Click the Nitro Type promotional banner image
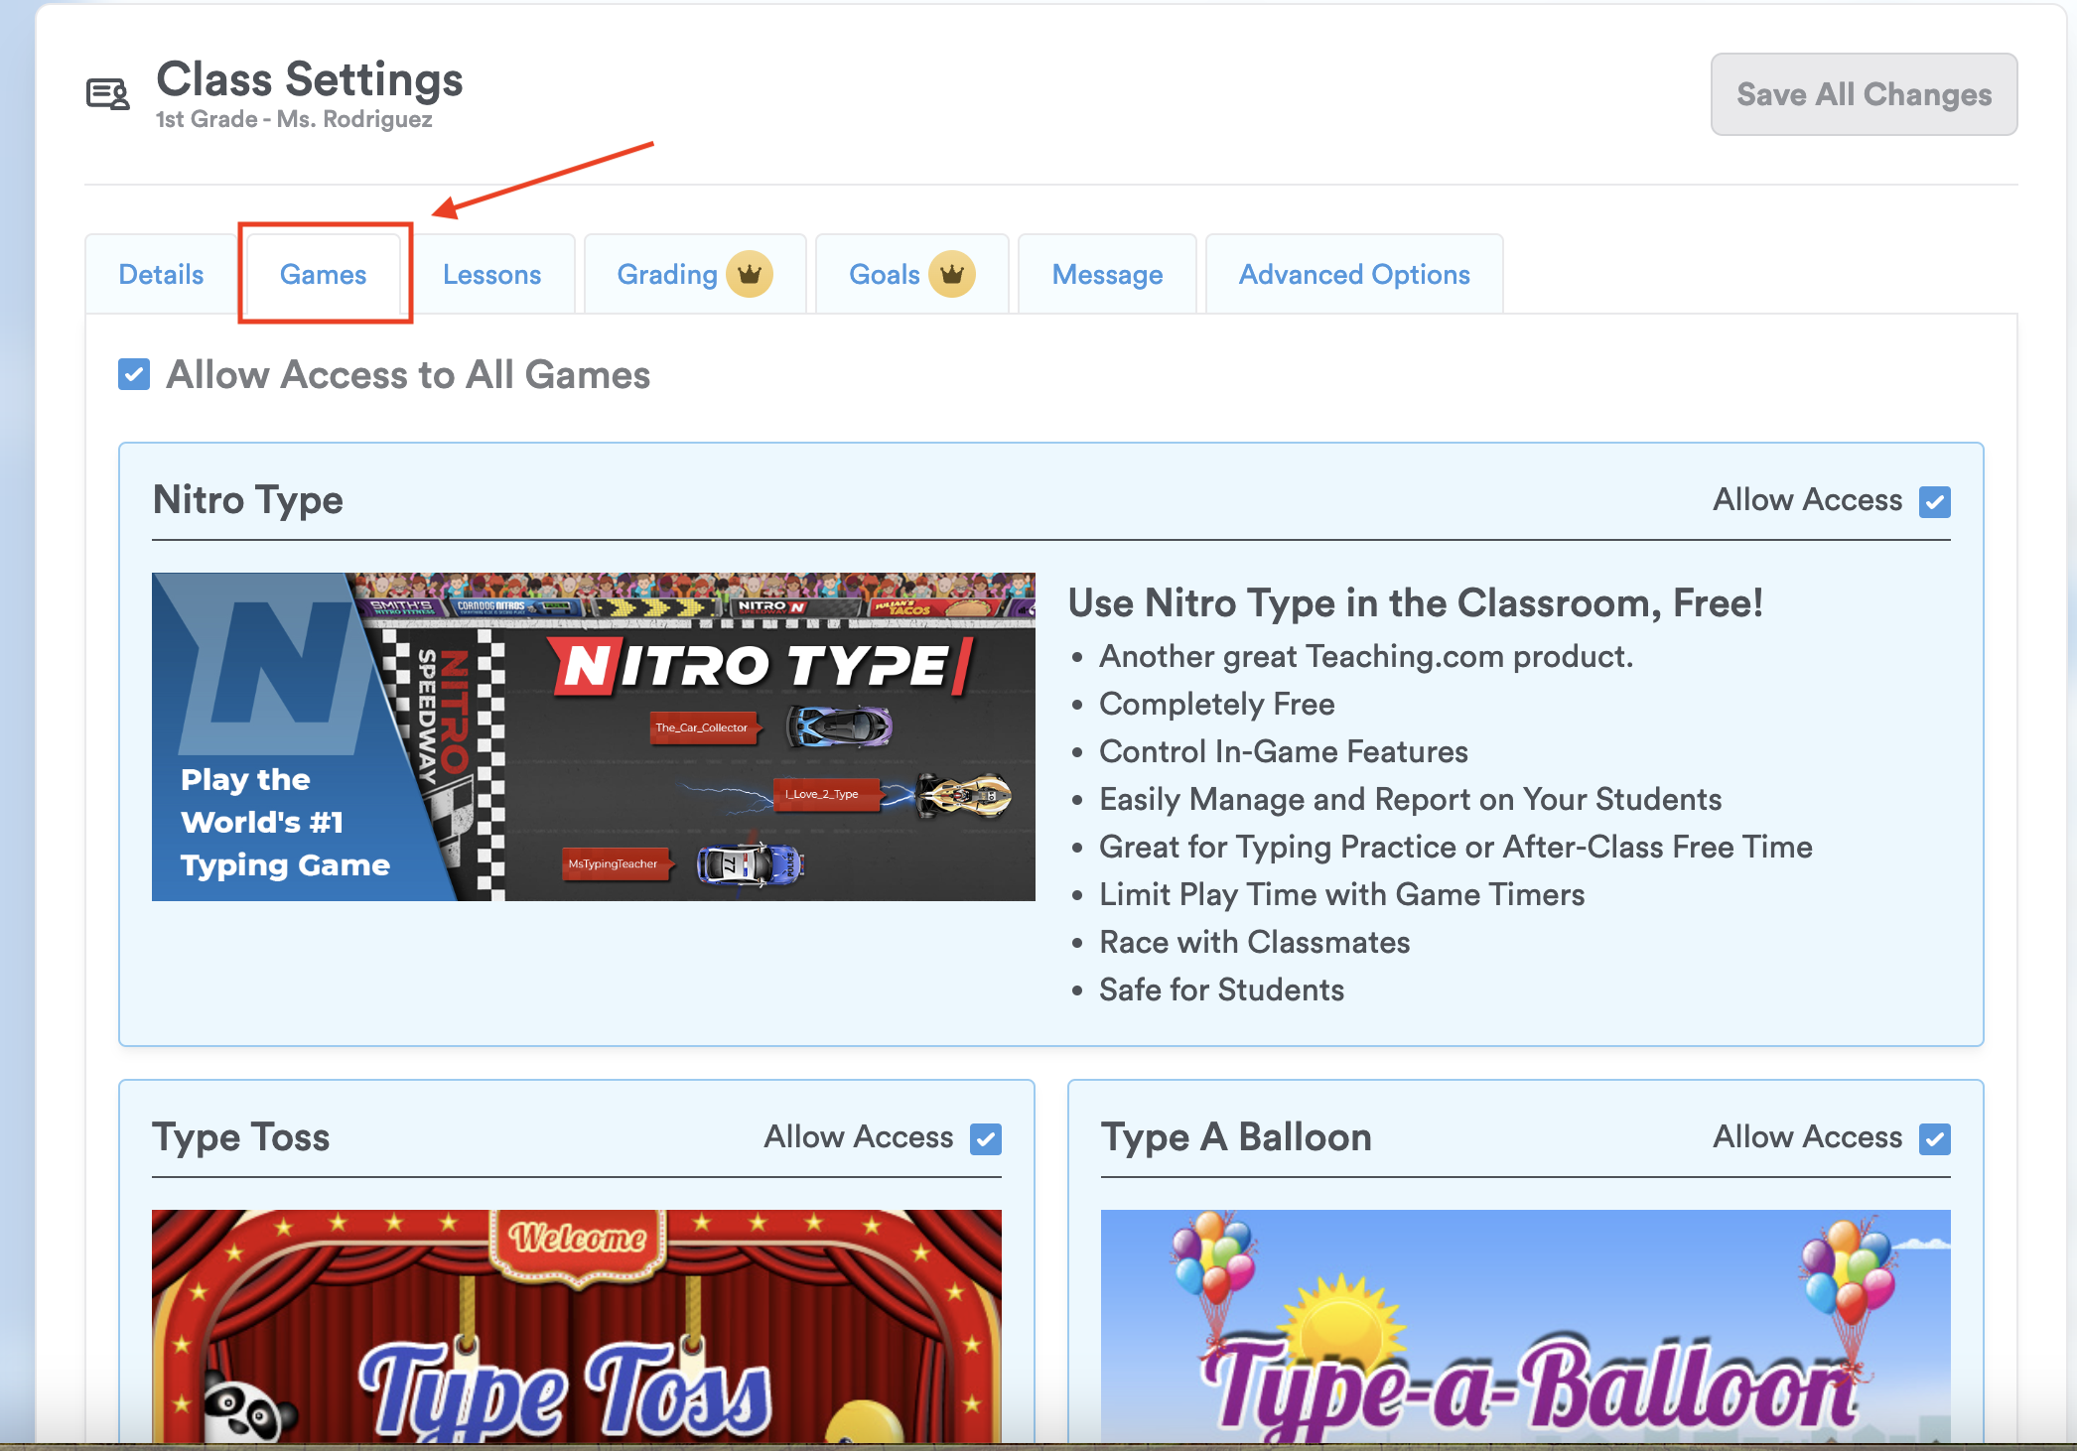The image size is (2077, 1451). (x=593, y=736)
